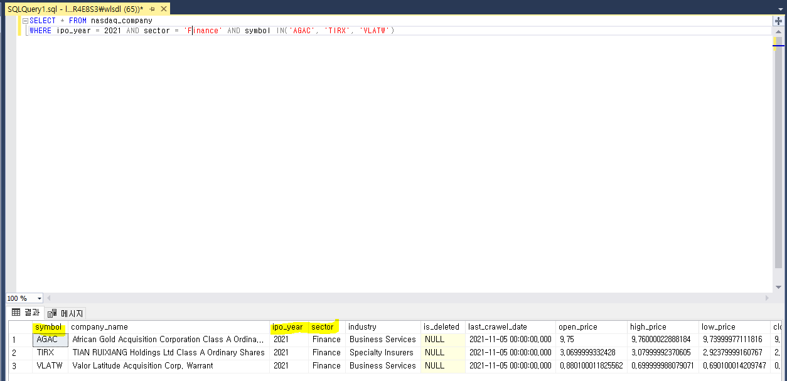
Task: Click the 'Finance' string literal in query
Action: [203, 31]
